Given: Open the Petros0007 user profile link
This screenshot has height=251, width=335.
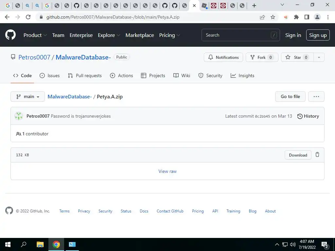Looking at the screenshot, I should 34,57.
